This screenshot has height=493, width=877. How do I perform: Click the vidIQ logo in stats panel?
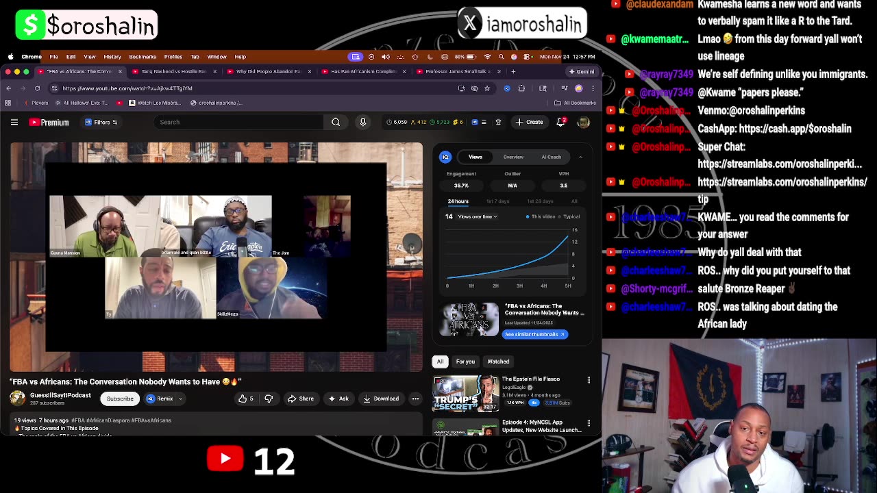tap(445, 157)
